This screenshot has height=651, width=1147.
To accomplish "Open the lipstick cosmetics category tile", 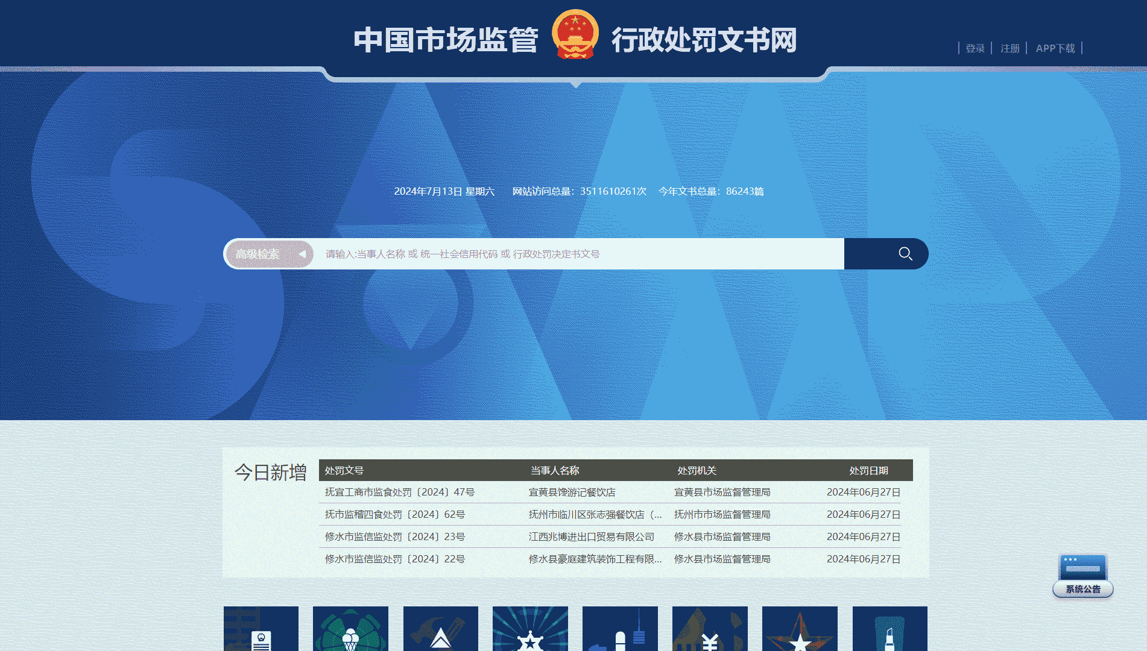I will click(x=890, y=629).
